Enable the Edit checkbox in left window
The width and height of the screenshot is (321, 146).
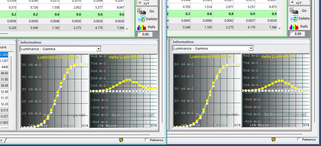(139, 34)
